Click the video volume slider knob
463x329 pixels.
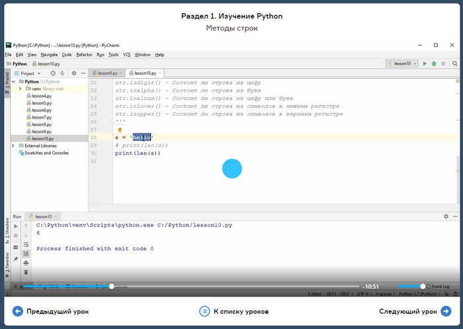pos(423,286)
